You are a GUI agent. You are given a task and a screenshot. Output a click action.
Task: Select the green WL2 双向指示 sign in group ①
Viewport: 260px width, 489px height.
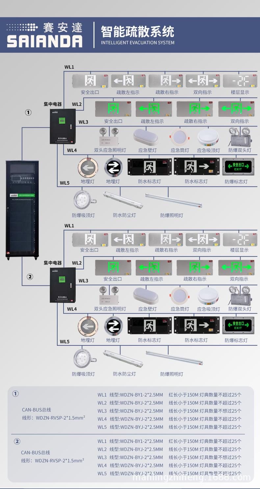pyautogui.click(x=236, y=109)
